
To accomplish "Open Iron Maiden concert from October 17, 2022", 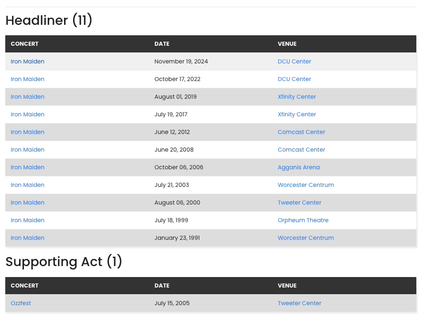I will 28,79.
